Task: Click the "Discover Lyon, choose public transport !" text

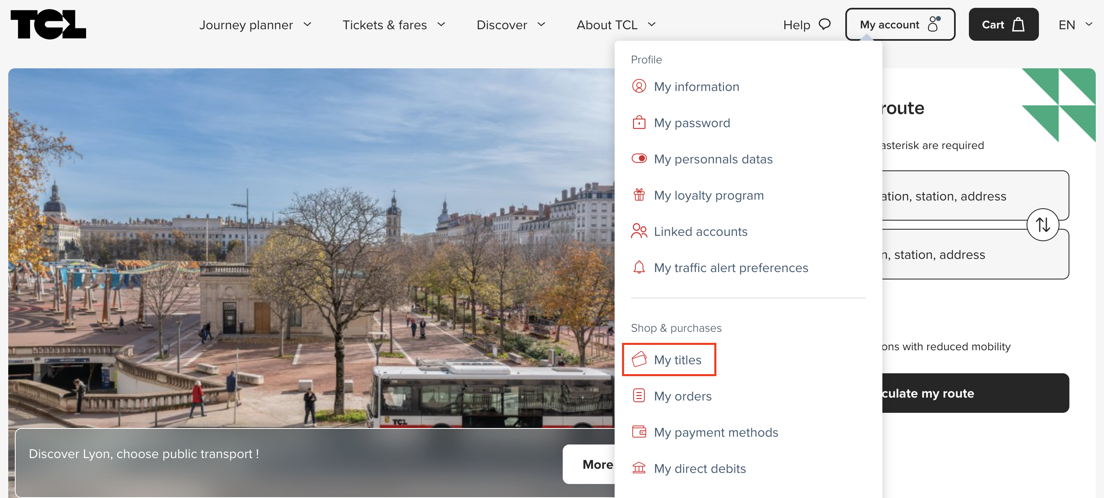Action: (x=144, y=454)
